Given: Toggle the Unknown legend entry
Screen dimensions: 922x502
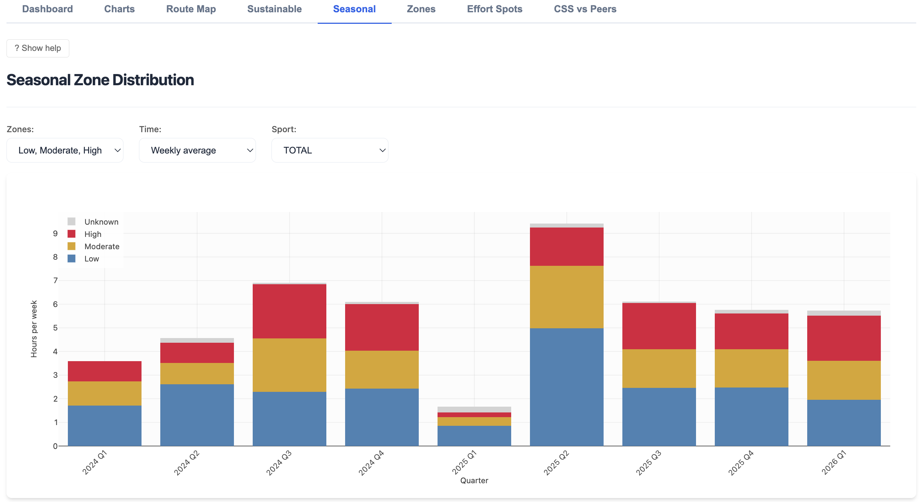Looking at the screenshot, I should point(93,222).
